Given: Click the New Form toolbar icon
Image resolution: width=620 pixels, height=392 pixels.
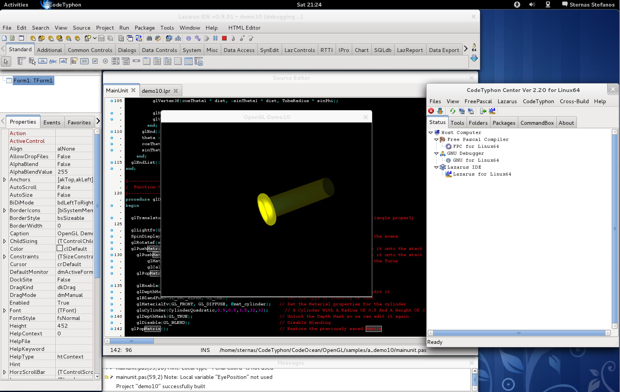Looking at the screenshot, I should pos(21,38).
